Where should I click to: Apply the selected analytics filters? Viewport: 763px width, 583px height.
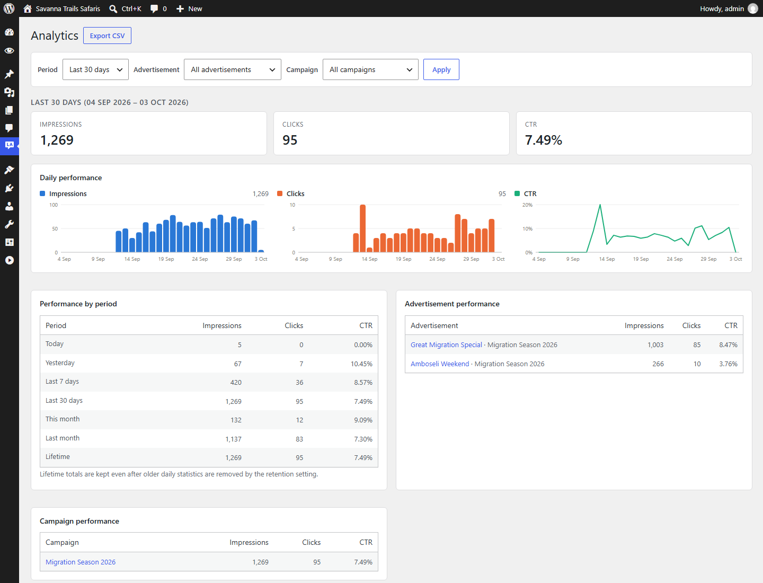point(441,69)
